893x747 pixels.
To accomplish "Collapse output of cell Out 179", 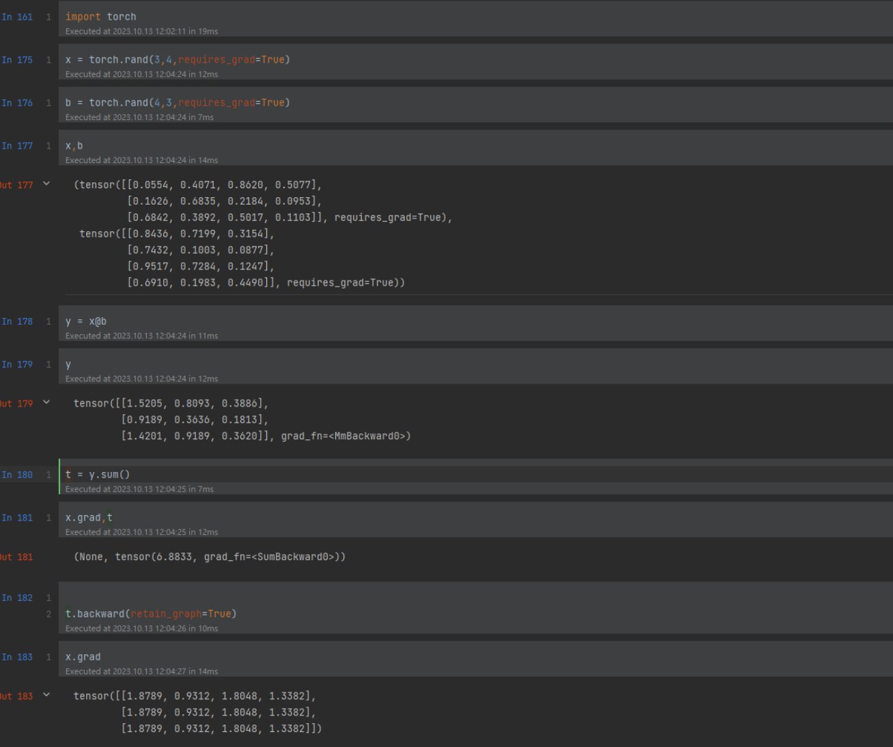I will click(x=46, y=402).
